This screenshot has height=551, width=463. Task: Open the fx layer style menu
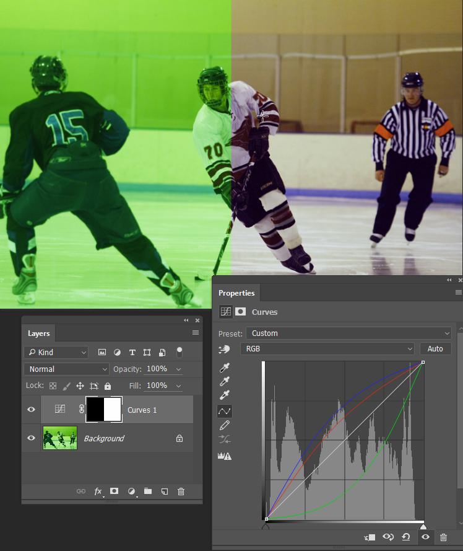tap(98, 491)
